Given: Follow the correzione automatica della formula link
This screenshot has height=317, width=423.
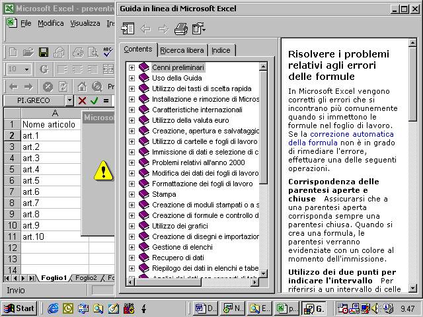Looking at the screenshot, I should tap(341, 138).
